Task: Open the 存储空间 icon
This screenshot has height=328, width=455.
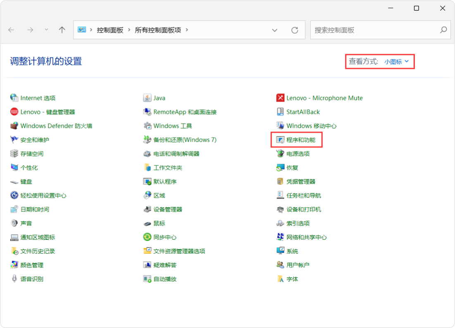Action: click(14, 153)
